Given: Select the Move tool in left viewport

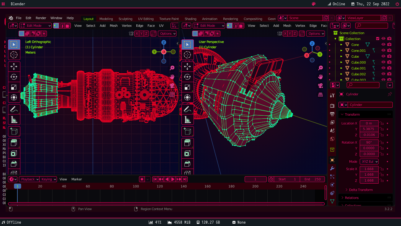Looking at the screenshot, I should pos(14,67).
